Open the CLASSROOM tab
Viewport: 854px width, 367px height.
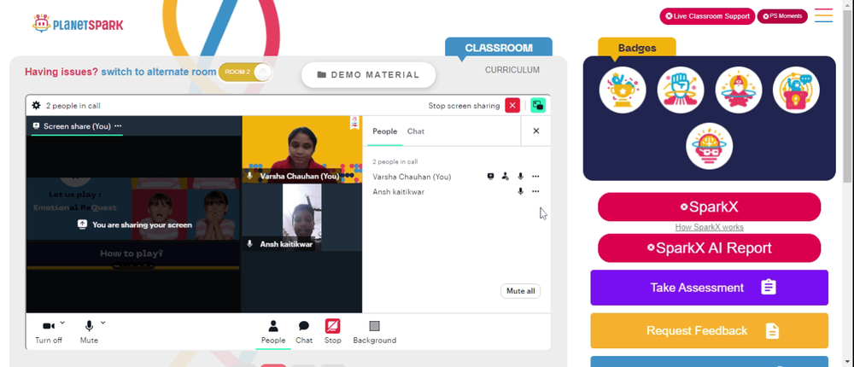(x=499, y=48)
